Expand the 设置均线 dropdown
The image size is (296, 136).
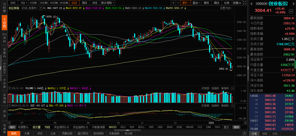pos(226,8)
